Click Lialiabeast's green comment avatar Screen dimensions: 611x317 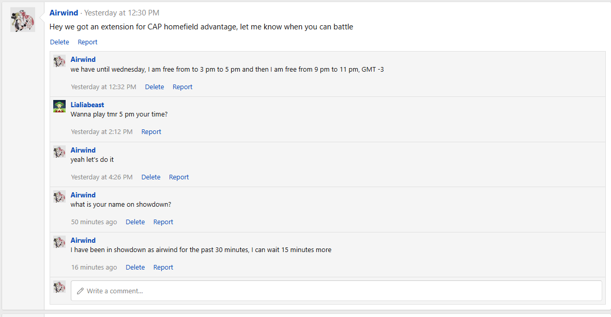[59, 106]
